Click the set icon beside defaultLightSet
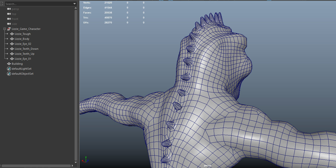Screen dimensions: 336x168 click(x=9, y=69)
